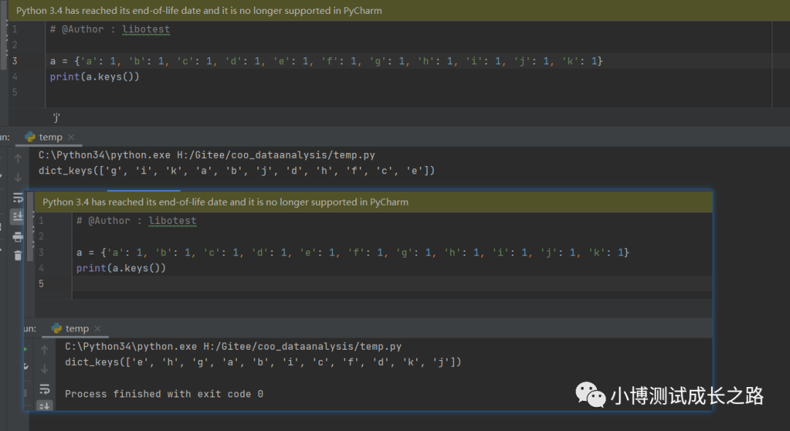Close the temp tab in the overlaid window
The image size is (790, 431).
[97, 329]
